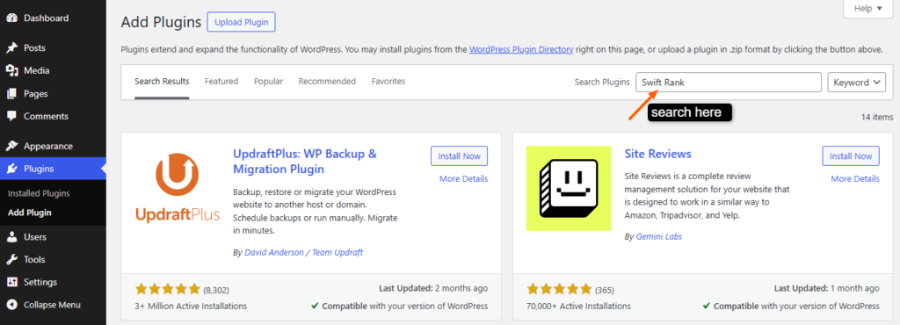
Task: View More Details for Site Reviews
Action: point(855,179)
